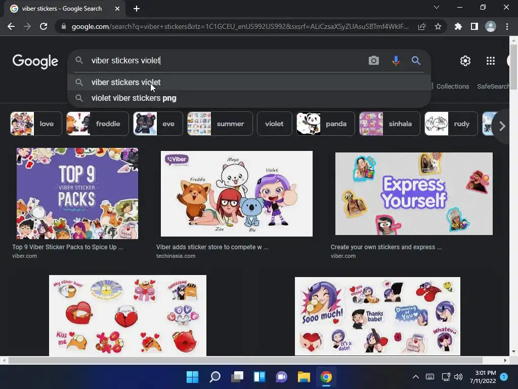Open Chrome extensions puzzle icon

[x=458, y=26]
